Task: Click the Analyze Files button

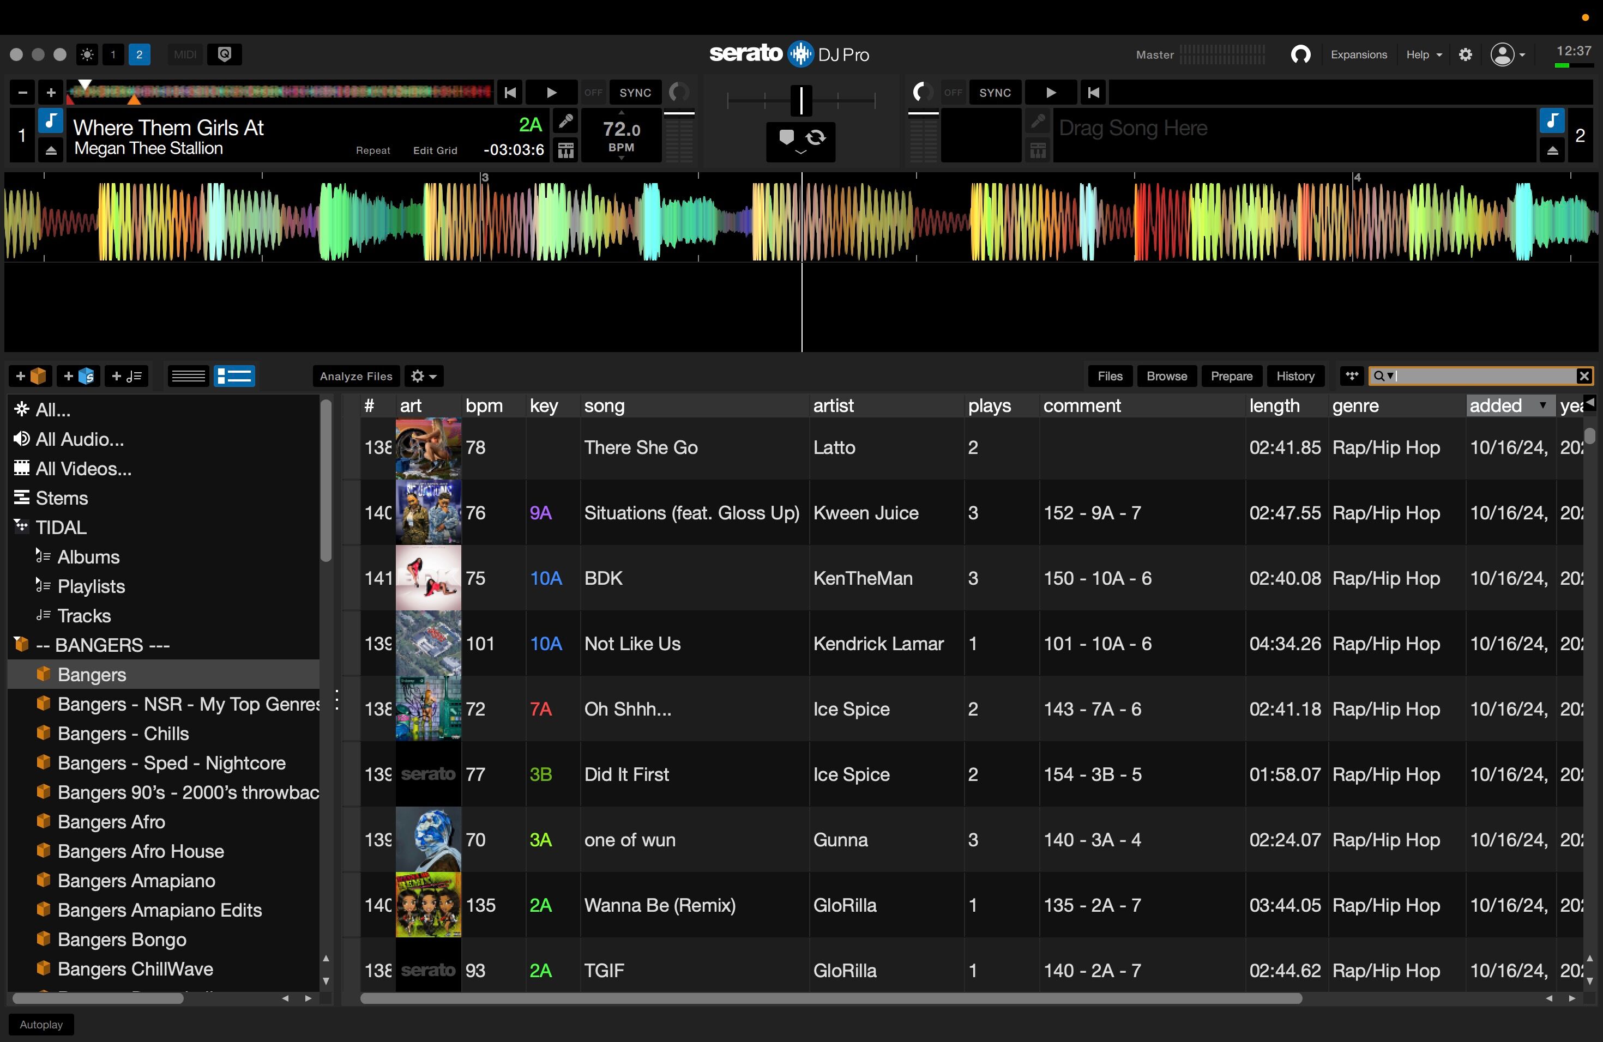Action: pos(355,376)
